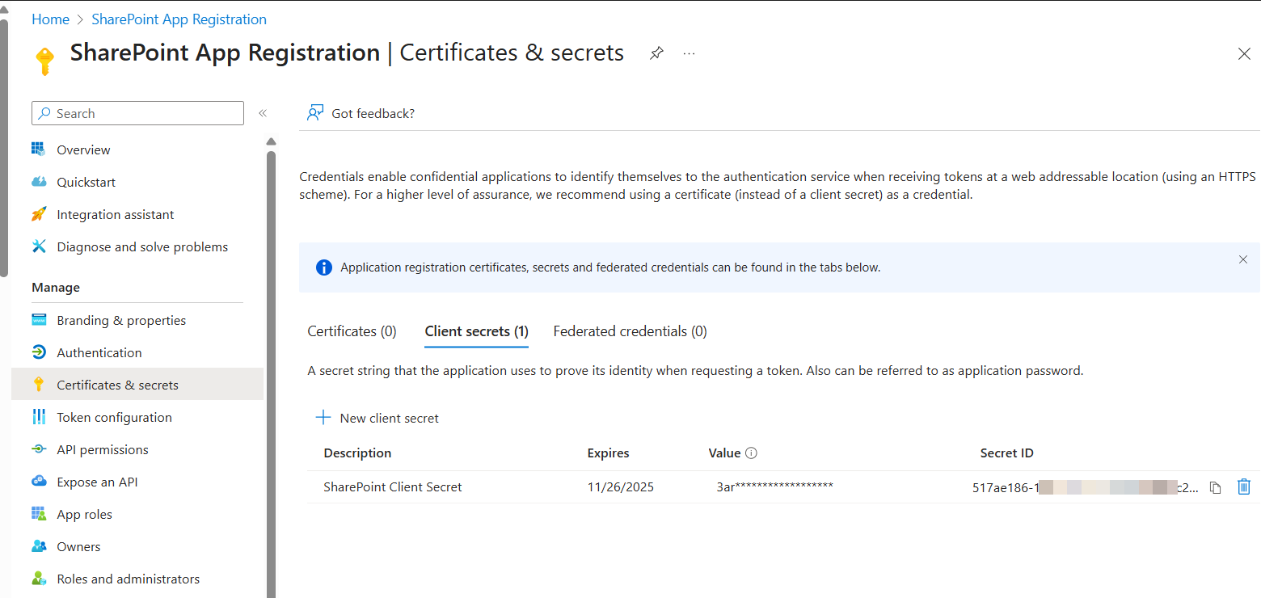The width and height of the screenshot is (1261, 598).
Task: Select the Client secrets (1) tab
Action: coord(477,331)
